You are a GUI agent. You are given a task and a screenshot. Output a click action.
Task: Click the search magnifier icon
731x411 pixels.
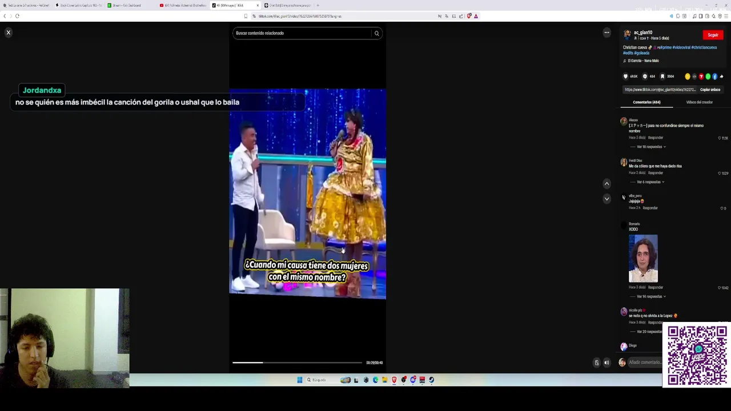click(376, 33)
